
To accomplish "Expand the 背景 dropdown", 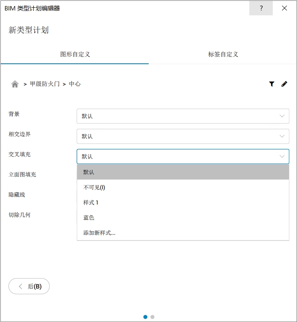I will click(x=183, y=116).
